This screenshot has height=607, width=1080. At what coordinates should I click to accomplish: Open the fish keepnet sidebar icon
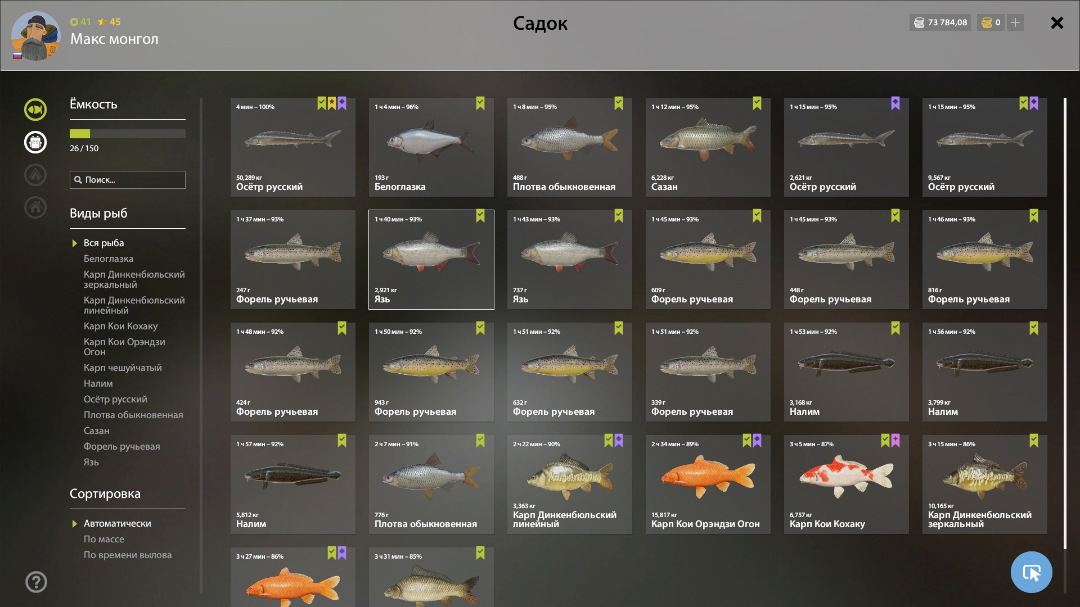tap(35, 110)
